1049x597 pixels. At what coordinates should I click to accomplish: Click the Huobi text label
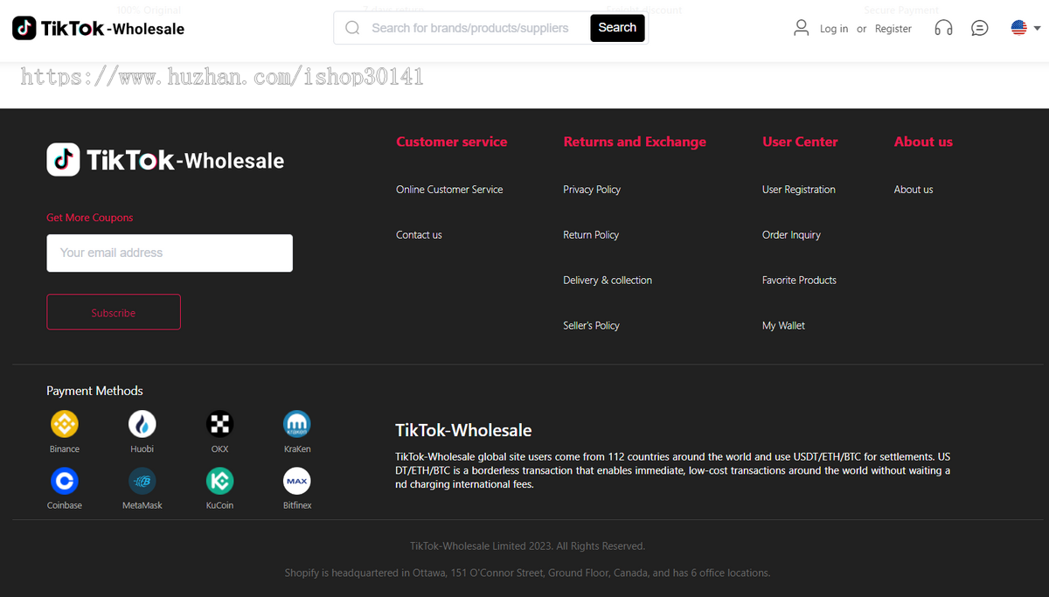coord(142,449)
